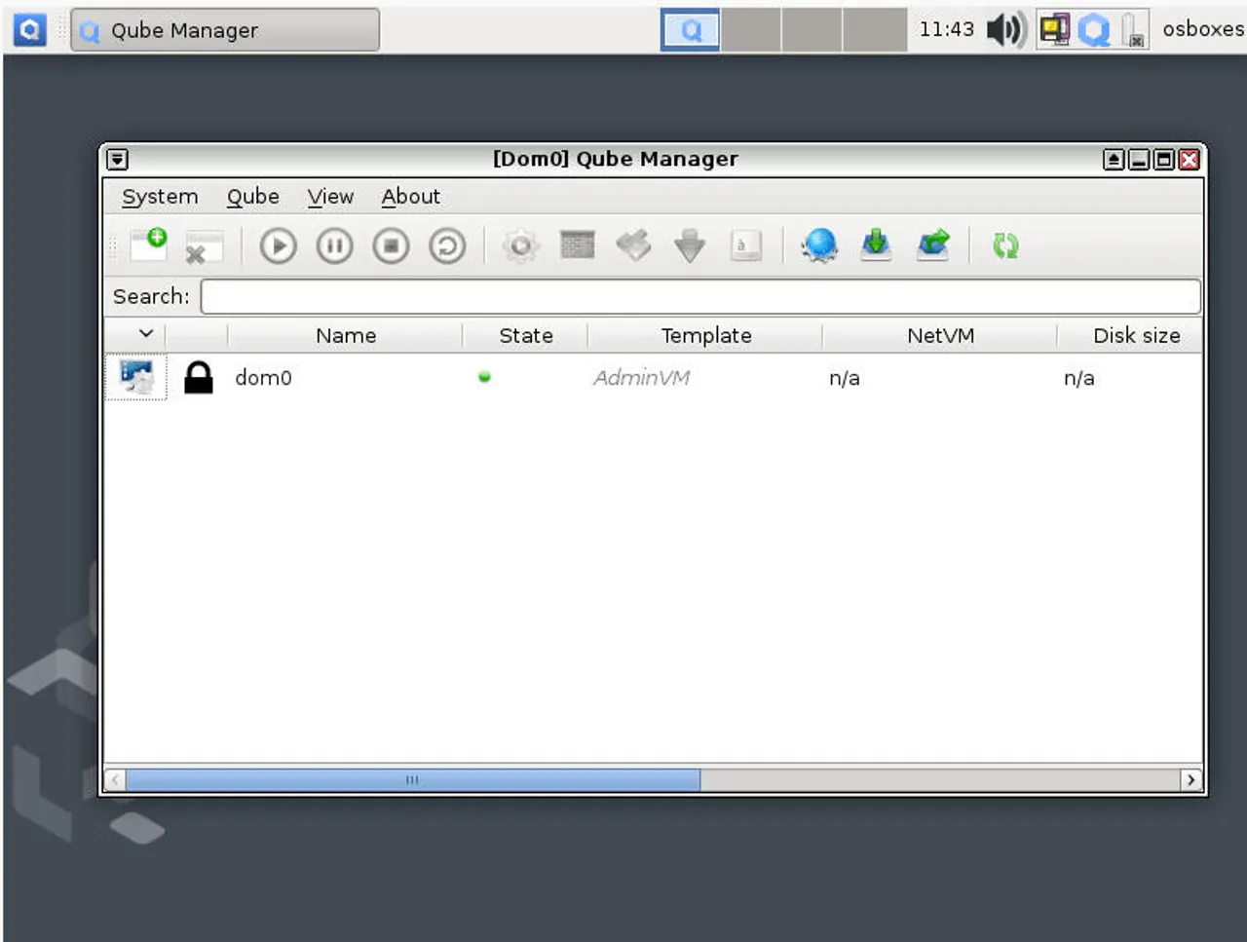Click the AdminVM template cell
1247x942 pixels.
pos(641,378)
